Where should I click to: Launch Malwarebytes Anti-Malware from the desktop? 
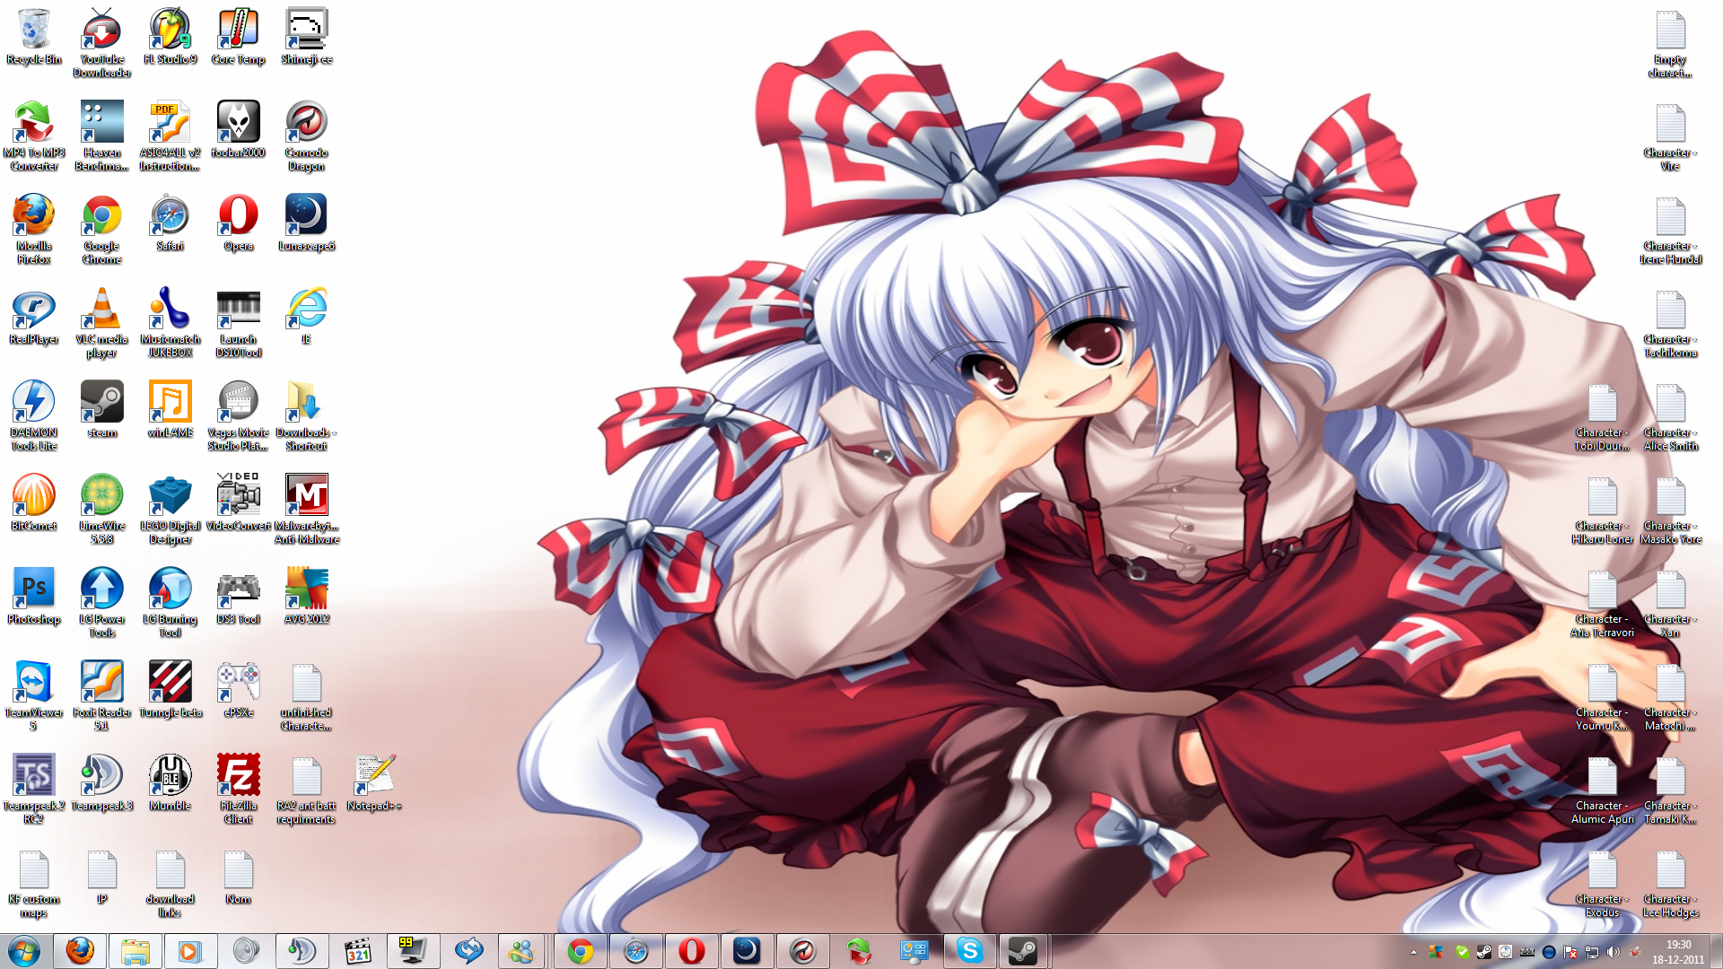click(307, 510)
